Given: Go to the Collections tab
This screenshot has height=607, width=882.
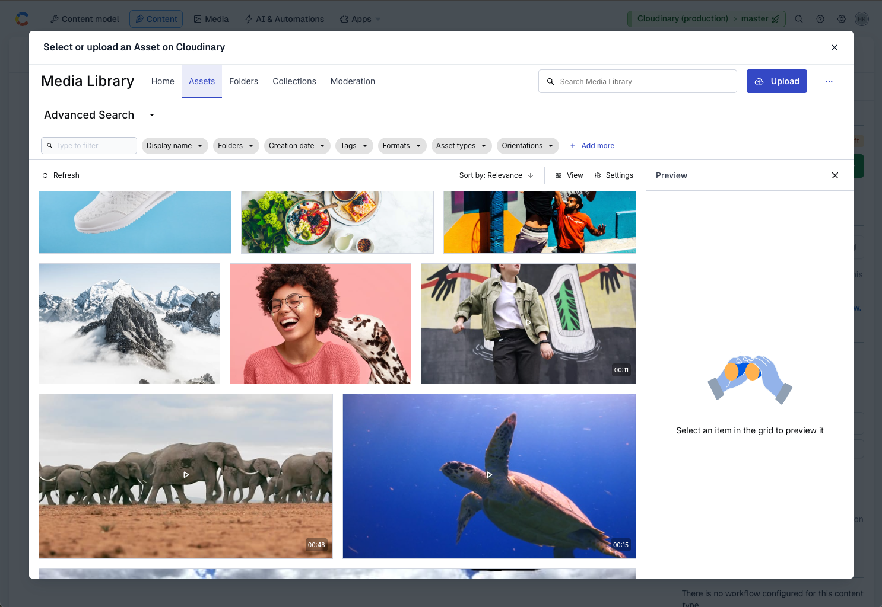Looking at the screenshot, I should pos(294,81).
